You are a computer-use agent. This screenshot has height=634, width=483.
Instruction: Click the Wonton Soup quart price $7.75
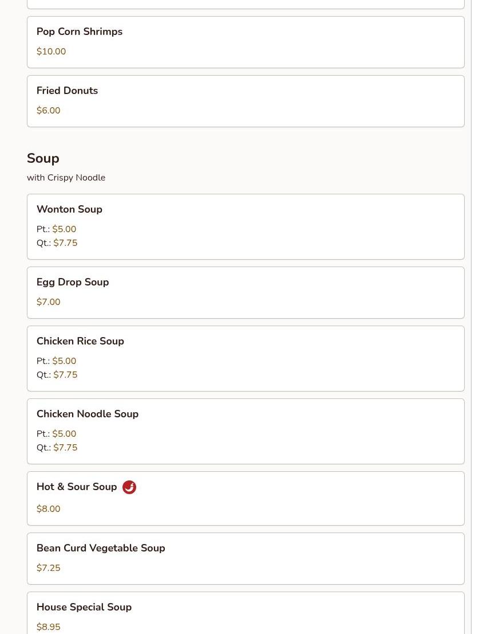tap(65, 243)
